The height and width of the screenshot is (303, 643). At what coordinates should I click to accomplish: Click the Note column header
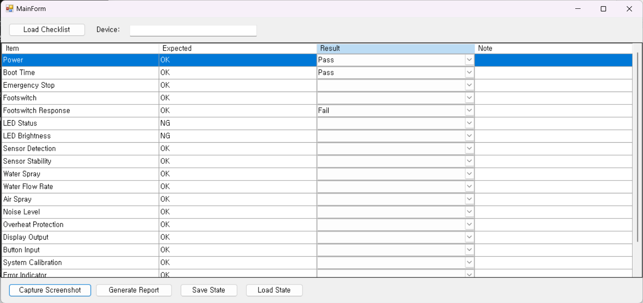click(553, 48)
